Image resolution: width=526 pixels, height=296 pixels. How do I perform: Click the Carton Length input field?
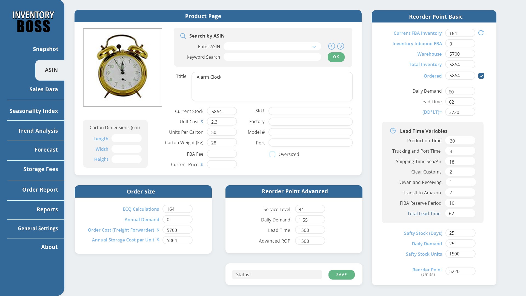(126, 138)
